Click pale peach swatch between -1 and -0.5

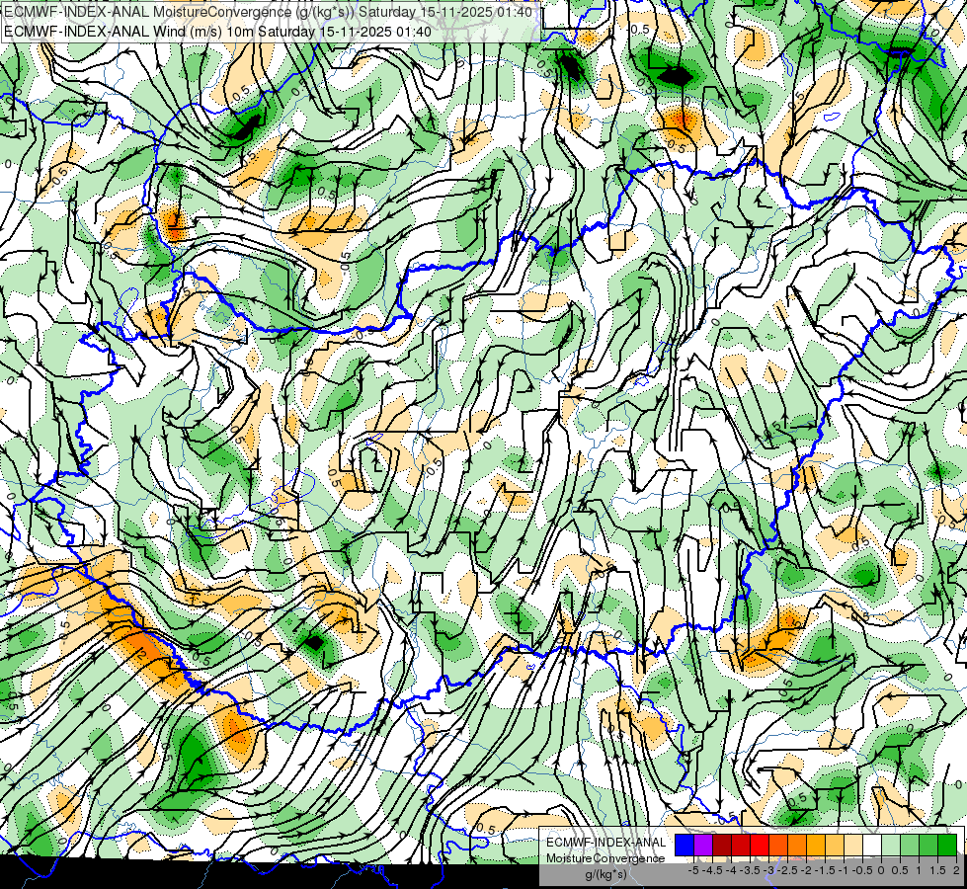point(853,845)
